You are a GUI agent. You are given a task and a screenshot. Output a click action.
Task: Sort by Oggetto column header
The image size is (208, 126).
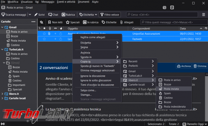96,29
